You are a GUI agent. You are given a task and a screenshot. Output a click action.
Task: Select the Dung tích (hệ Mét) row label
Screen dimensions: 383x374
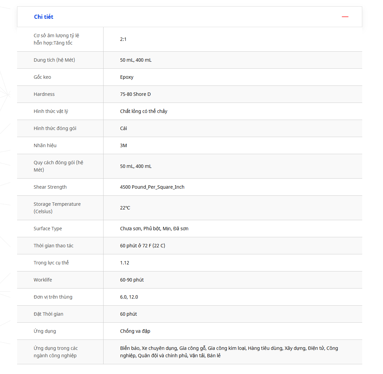coord(54,60)
